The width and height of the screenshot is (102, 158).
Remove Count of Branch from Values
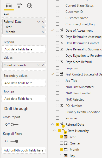[x=43, y=65]
